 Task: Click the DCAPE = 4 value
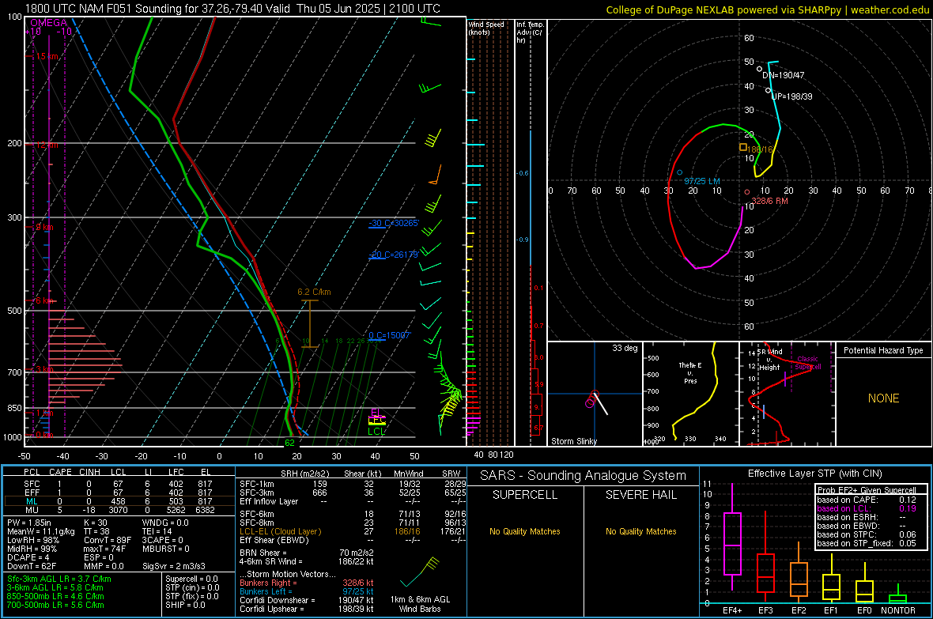28,557
